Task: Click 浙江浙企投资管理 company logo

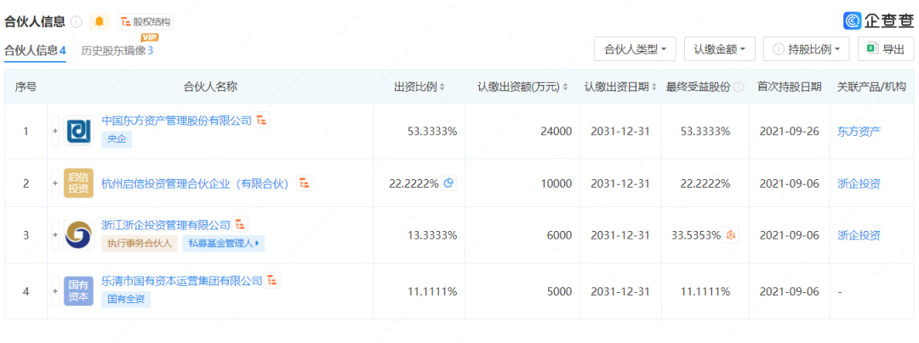Action: click(78, 235)
